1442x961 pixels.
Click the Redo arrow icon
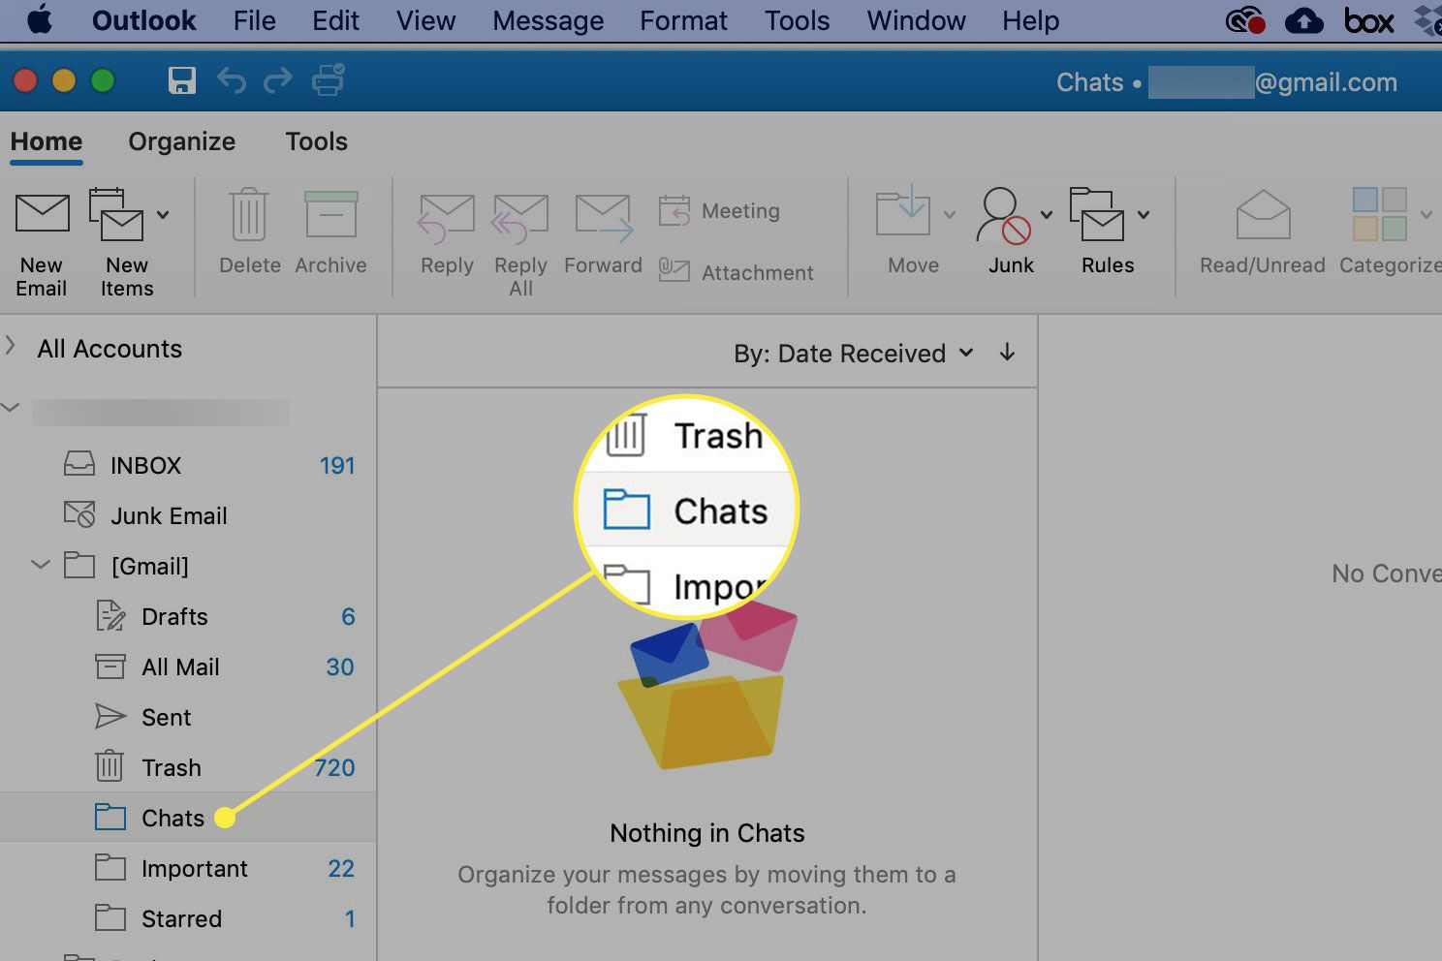(x=278, y=80)
